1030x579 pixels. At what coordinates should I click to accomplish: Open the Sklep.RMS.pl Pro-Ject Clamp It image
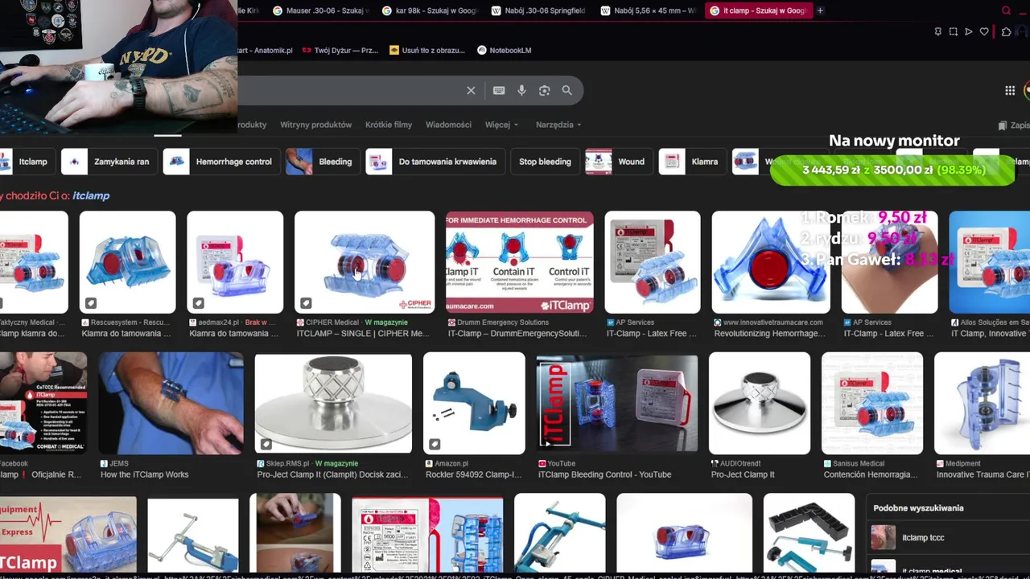333,403
